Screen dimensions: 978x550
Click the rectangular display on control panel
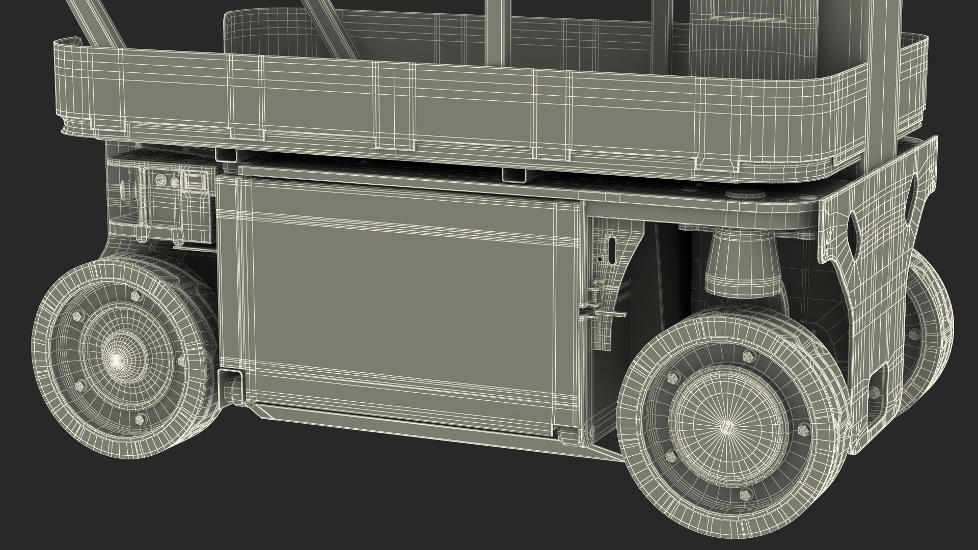pos(196,180)
